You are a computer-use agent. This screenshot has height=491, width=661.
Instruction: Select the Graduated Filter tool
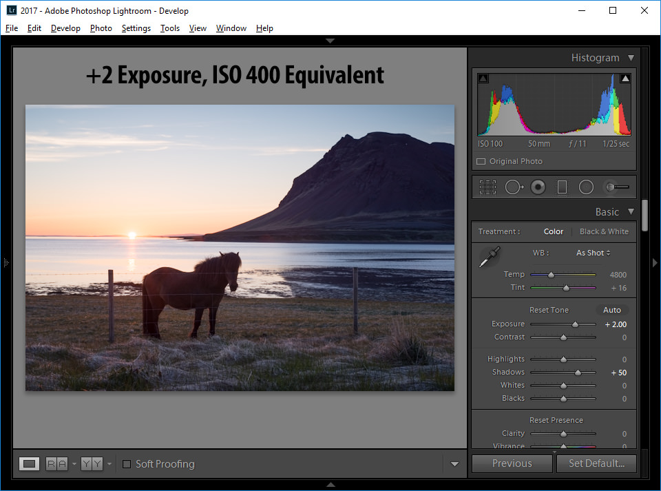[562, 187]
